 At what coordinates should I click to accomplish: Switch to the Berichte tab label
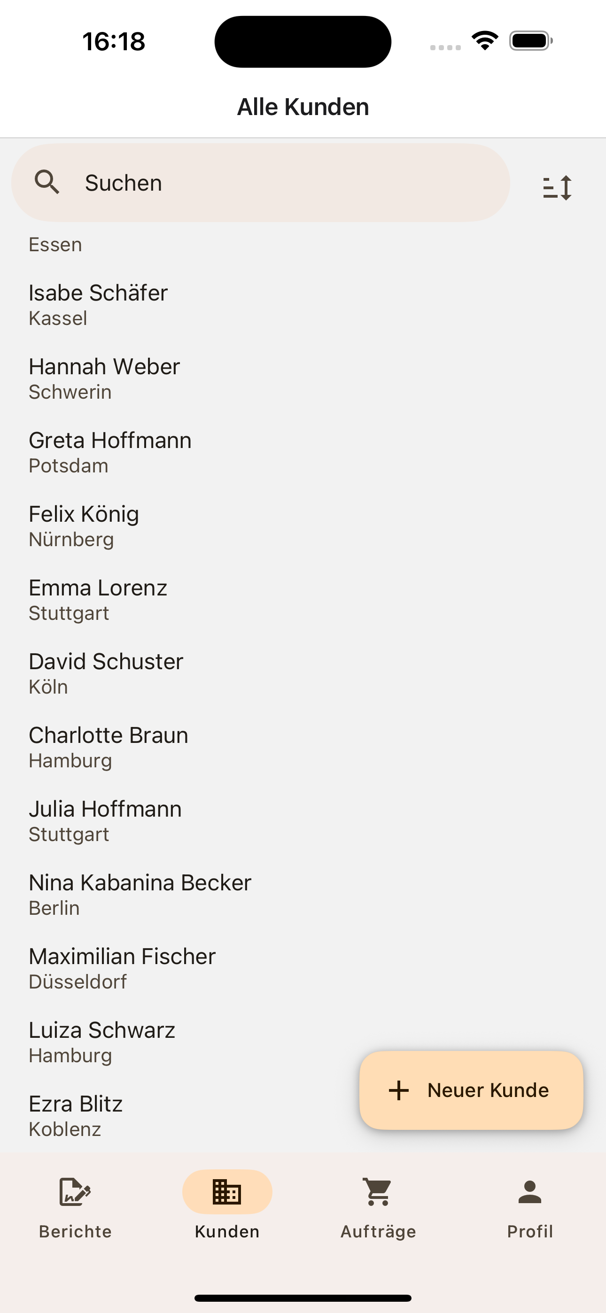76,1231
